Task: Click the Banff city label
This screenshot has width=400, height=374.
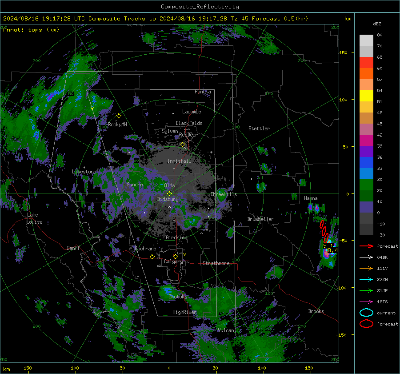Action: pos(73,248)
